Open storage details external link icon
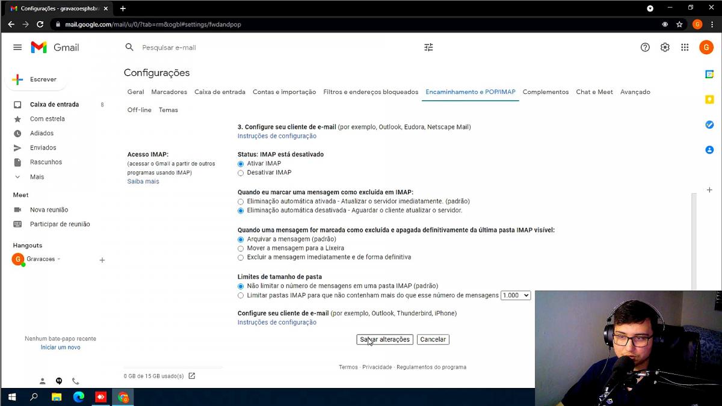Image resolution: width=722 pixels, height=406 pixels. tap(192, 376)
